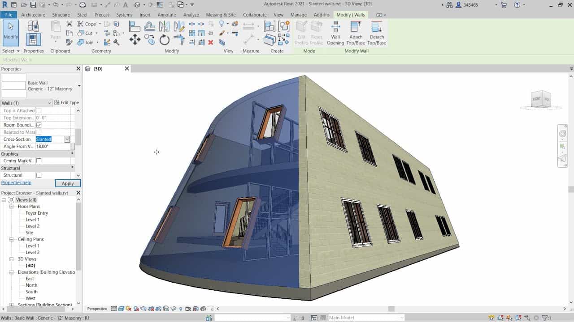Uncheck the Room Bounding checkbox
Screen dimensions: 574x322
(x=39, y=125)
